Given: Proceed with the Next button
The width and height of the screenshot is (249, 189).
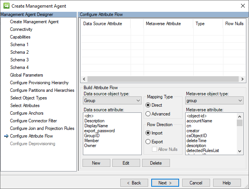Looking at the screenshot, I should coord(165,183).
